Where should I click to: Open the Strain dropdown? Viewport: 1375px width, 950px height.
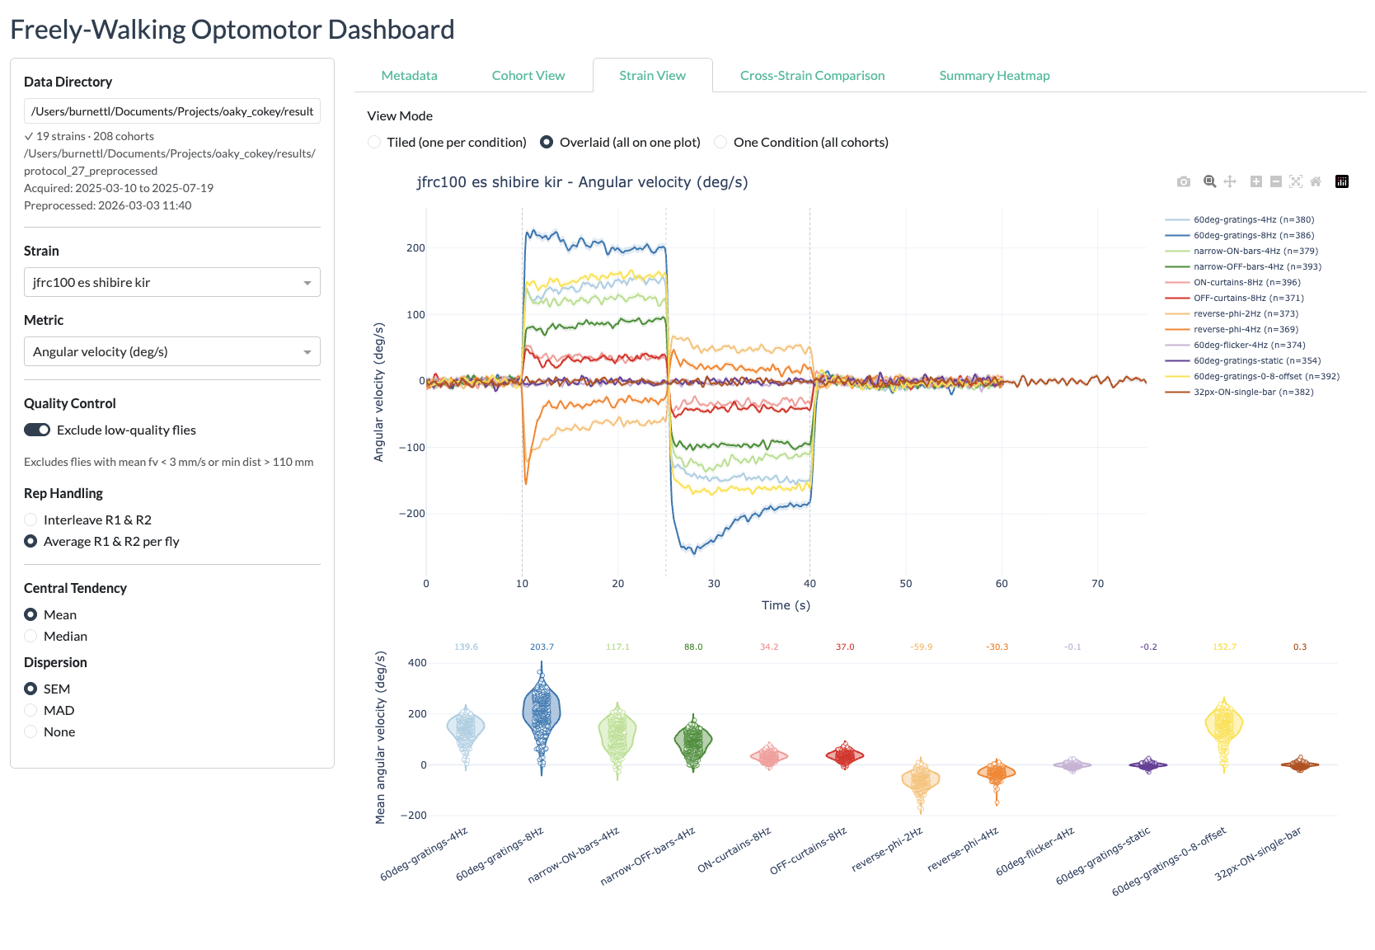[x=171, y=282]
